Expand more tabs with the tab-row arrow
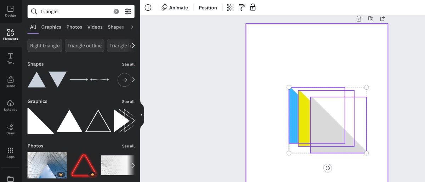Screen dimensions: 425x182 click(x=132, y=27)
